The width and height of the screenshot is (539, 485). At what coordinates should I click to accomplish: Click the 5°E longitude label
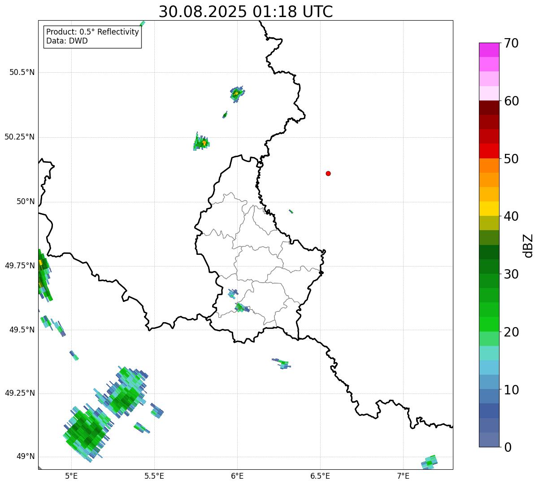71,476
